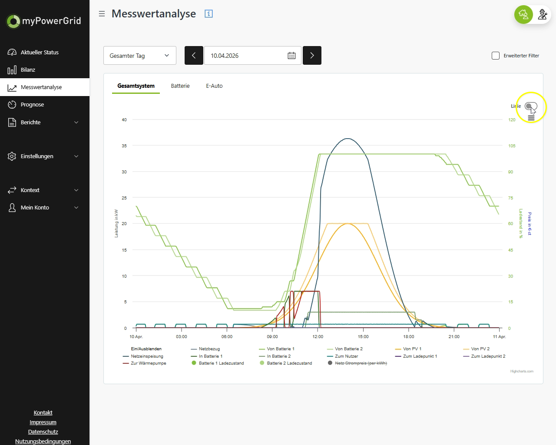Click the Ein/Ausblenden legend entry
Viewport: 556px width, 445px height.
[x=146, y=349]
